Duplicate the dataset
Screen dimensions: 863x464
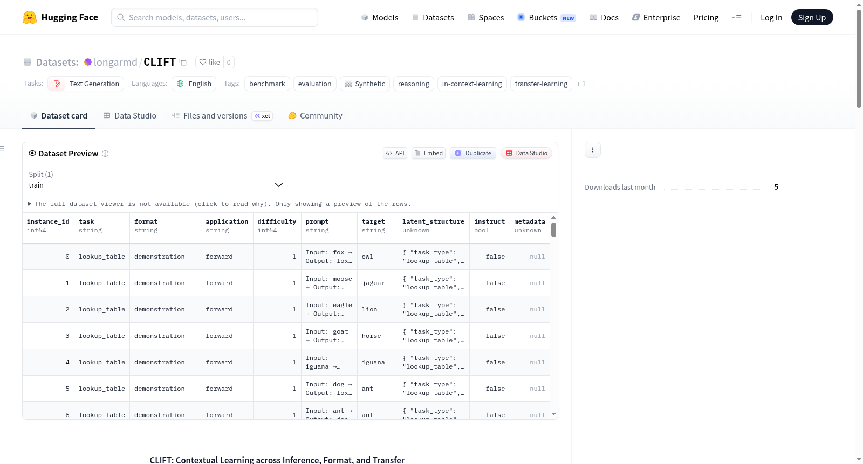point(473,153)
